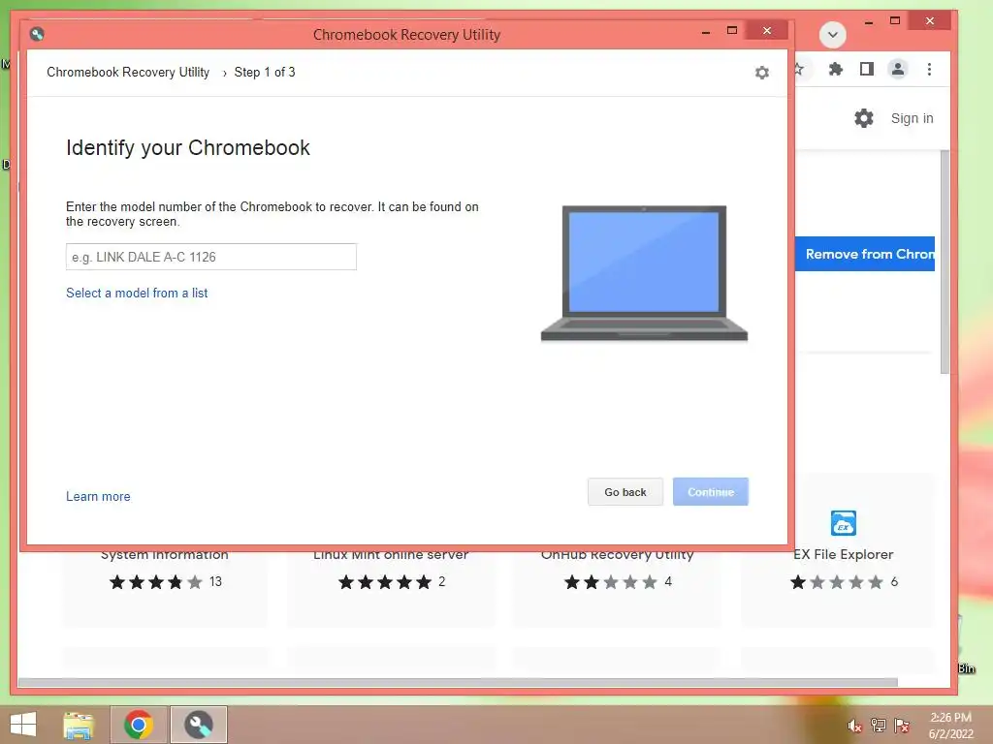The image size is (993, 744).
Task: Close the Chromebook Recovery Utility window
Action: coord(767,30)
